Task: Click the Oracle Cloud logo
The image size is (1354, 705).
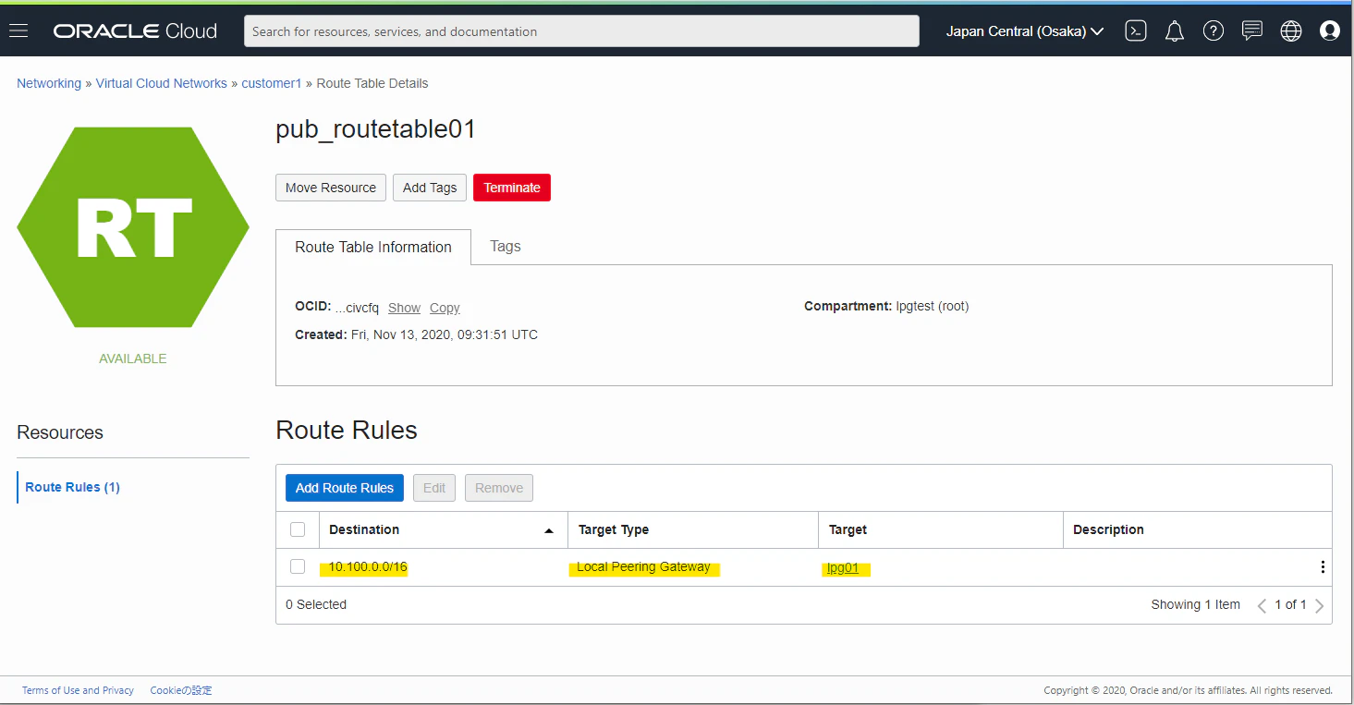Action: [x=135, y=31]
